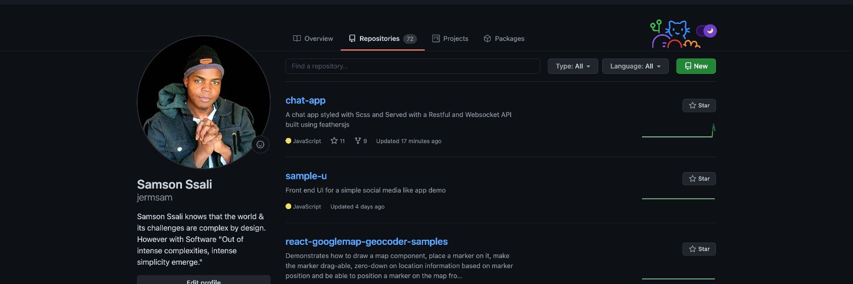Click the Samson Ssali profile avatar
The height and width of the screenshot is (284, 853).
click(x=204, y=102)
